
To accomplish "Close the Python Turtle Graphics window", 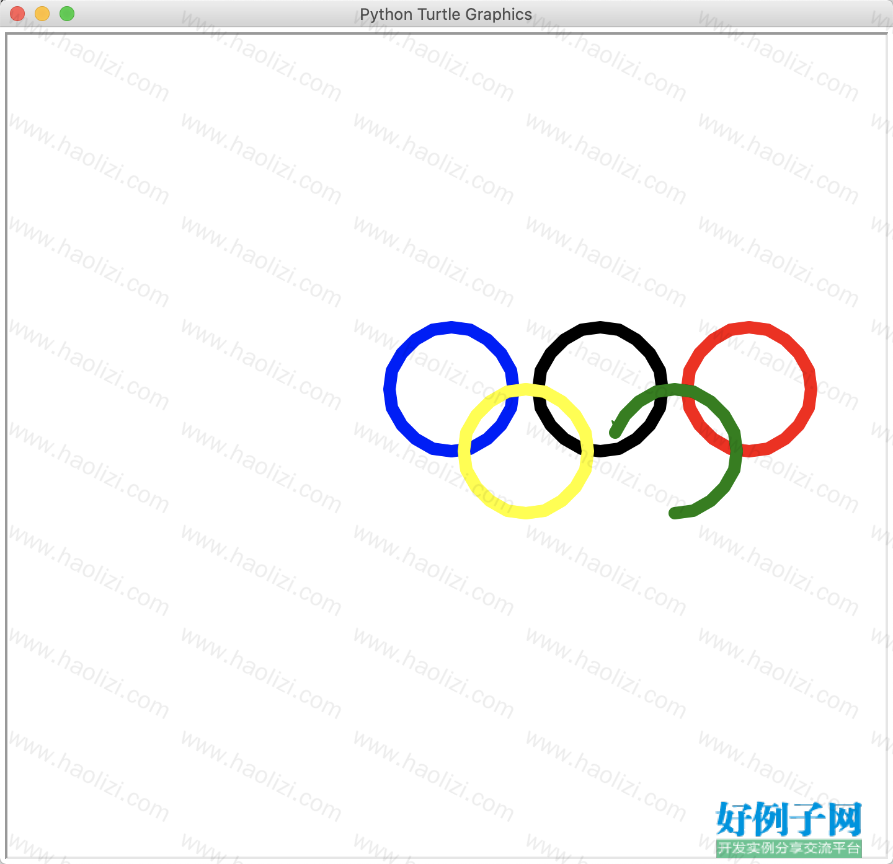I will (17, 14).
